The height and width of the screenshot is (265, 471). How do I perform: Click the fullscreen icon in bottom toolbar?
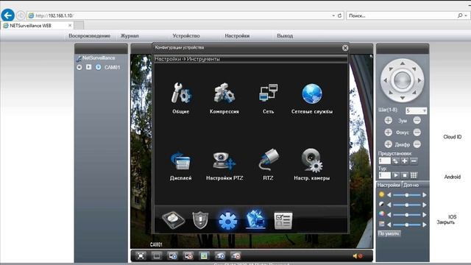(141, 256)
